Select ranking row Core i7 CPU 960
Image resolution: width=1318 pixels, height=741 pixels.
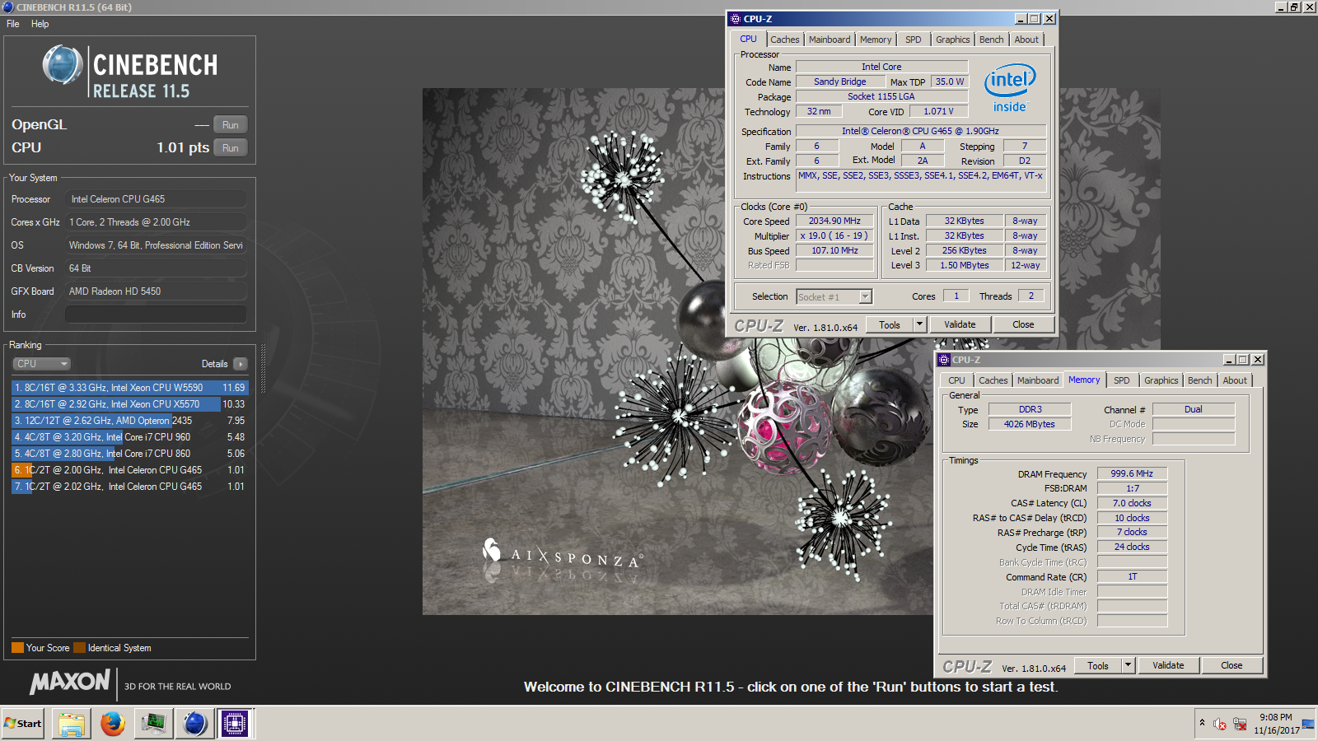tap(130, 437)
